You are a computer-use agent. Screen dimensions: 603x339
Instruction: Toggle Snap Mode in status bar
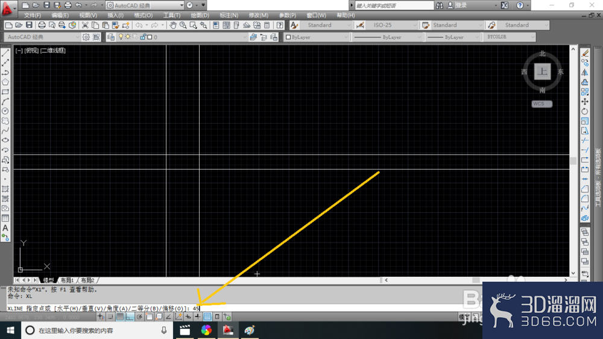(x=110, y=317)
